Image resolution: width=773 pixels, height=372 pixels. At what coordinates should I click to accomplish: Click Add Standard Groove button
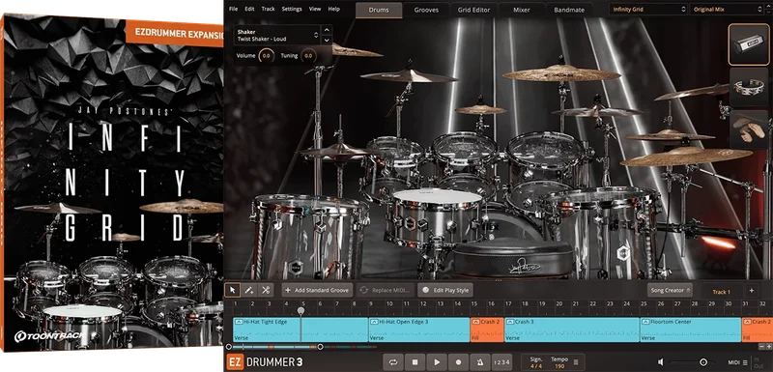[x=317, y=290]
